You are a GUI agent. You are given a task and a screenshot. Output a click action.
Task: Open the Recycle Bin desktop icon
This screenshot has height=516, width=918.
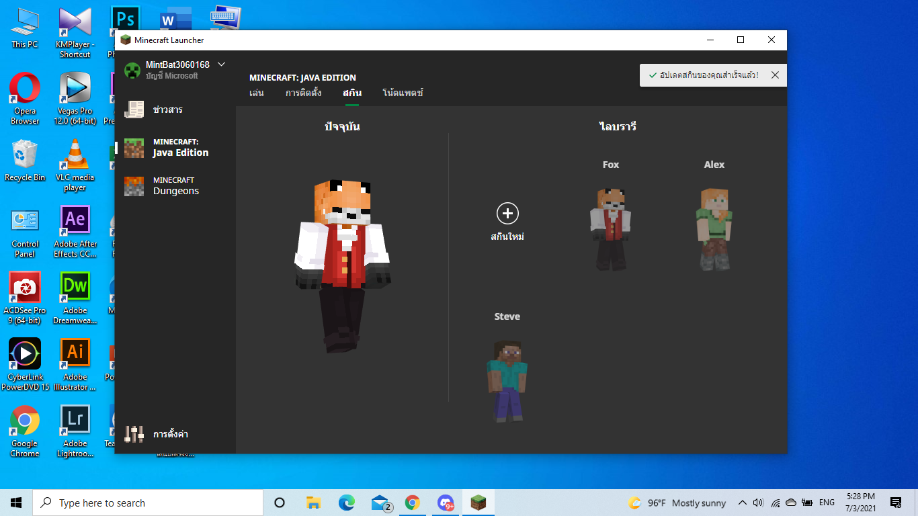click(25, 160)
